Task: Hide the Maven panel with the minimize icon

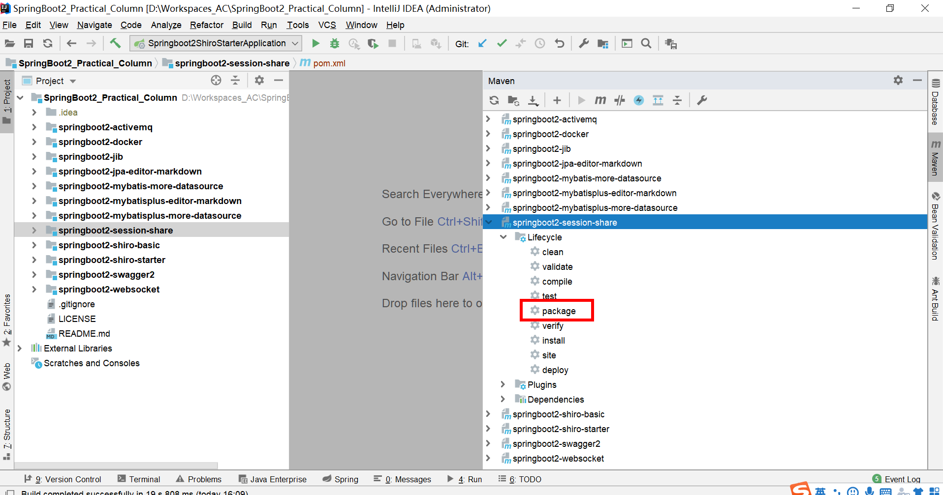Action: click(x=917, y=80)
